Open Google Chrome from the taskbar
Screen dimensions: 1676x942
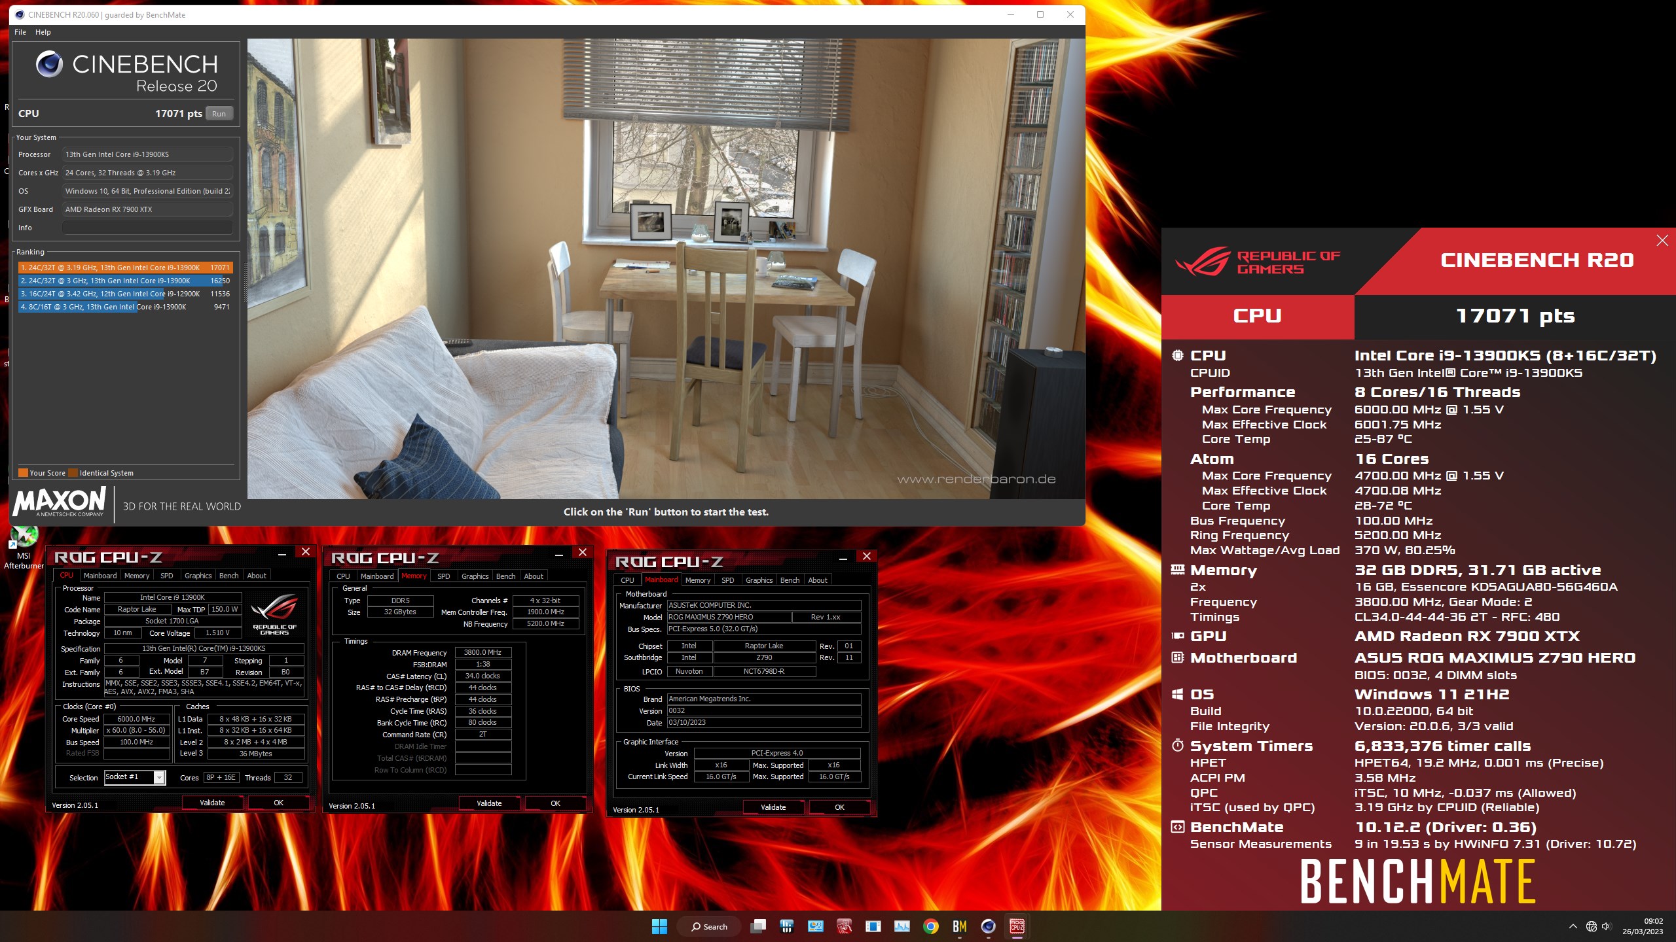930,926
